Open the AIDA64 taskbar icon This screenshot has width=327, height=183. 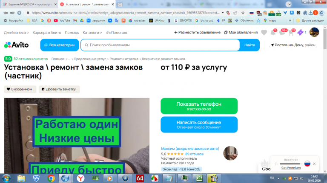click(140, 178)
